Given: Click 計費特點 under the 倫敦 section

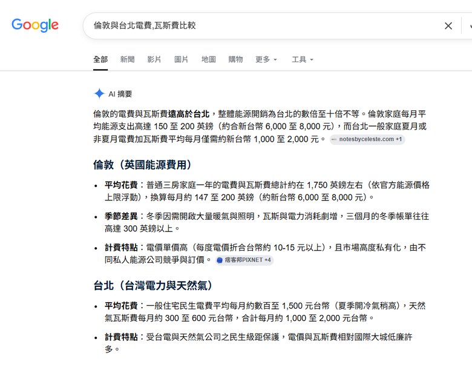Looking at the screenshot, I should tap(121, 247).
